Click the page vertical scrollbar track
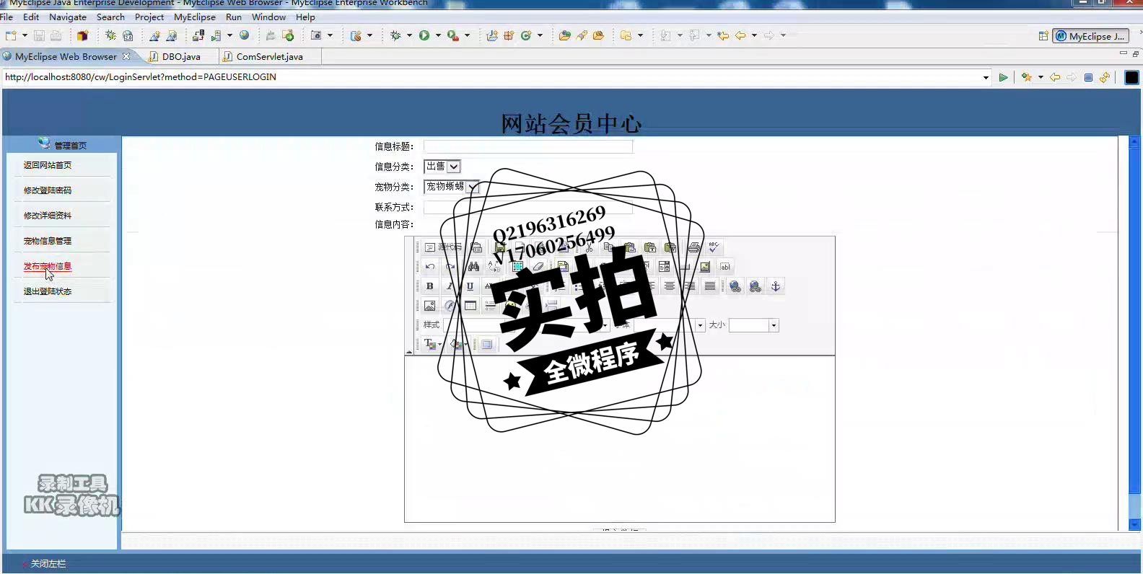This screenshot has height=574, width=1143. click(1134, 332)
